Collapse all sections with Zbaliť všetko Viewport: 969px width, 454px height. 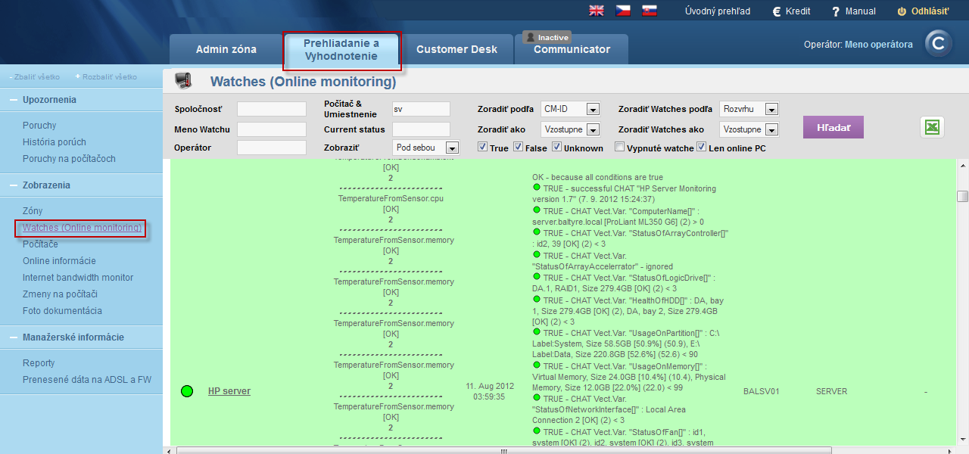[33, 77]
